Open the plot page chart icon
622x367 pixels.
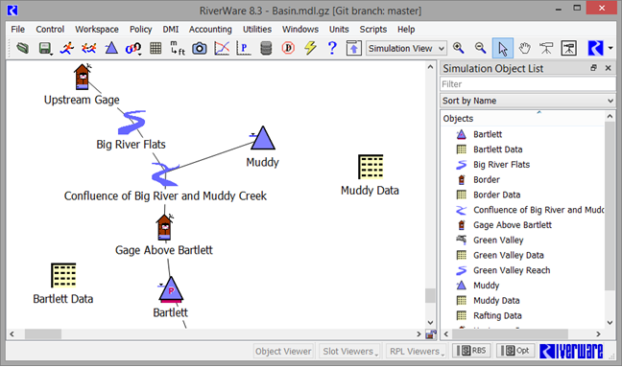click(222, 48)
